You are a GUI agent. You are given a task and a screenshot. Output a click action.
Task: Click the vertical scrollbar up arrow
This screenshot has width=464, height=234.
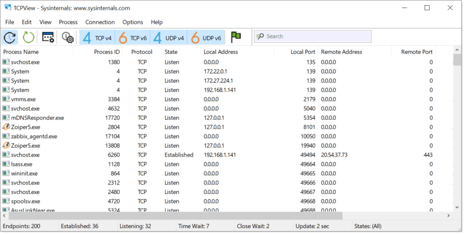pyautogui.click(x=457, y=50)
